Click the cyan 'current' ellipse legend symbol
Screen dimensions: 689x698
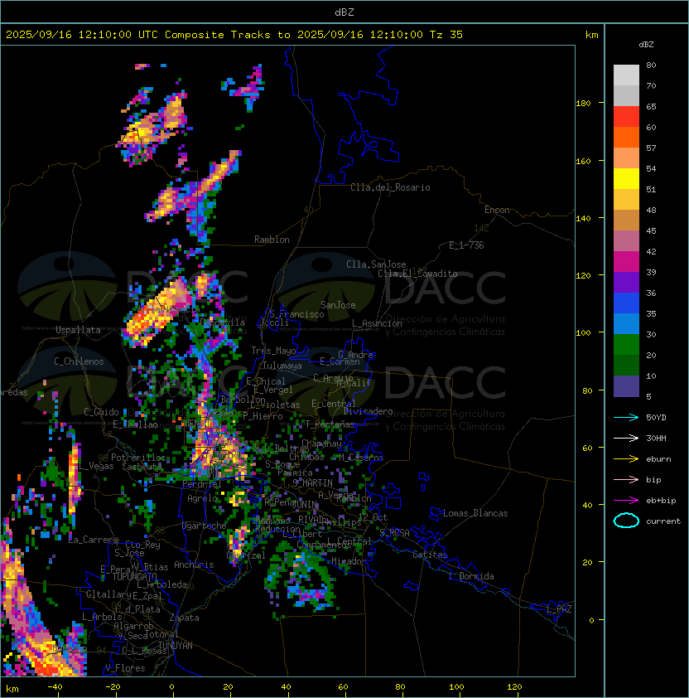coord(626,521)
